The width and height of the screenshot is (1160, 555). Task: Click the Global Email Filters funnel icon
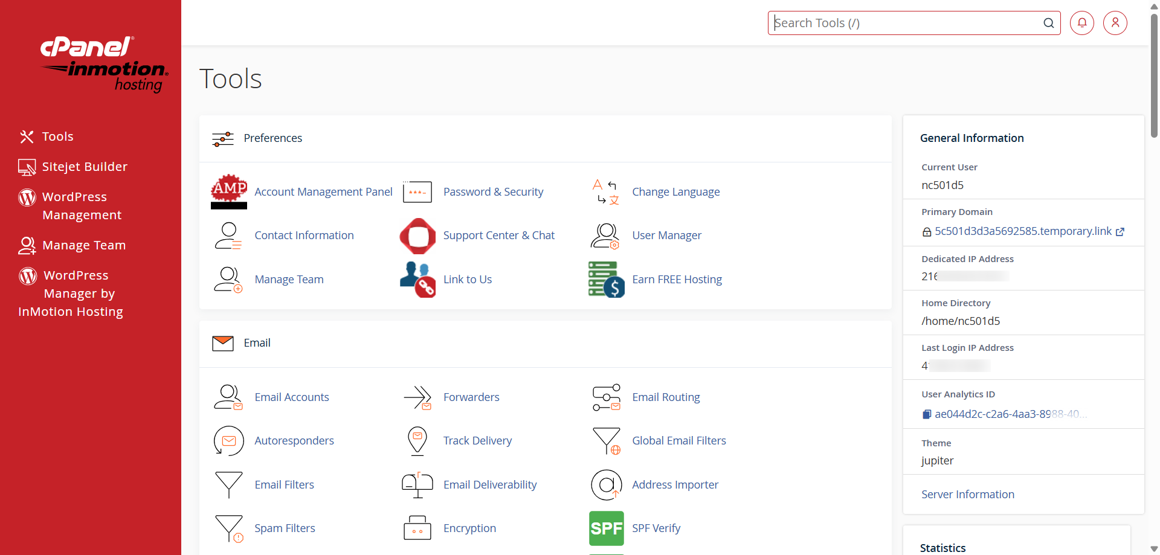pyautogui.click(x=607, y=441)
